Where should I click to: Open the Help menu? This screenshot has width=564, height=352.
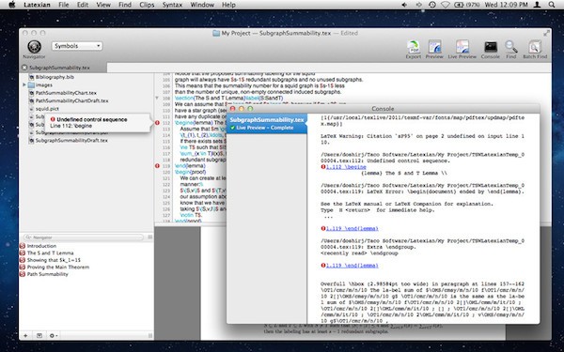pyautogui.click(x=228, y=5)
